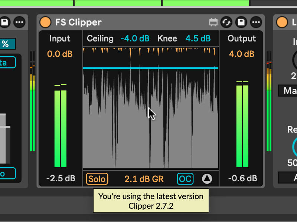Click FS Clipper hot-swap preset button

point(226,22)
